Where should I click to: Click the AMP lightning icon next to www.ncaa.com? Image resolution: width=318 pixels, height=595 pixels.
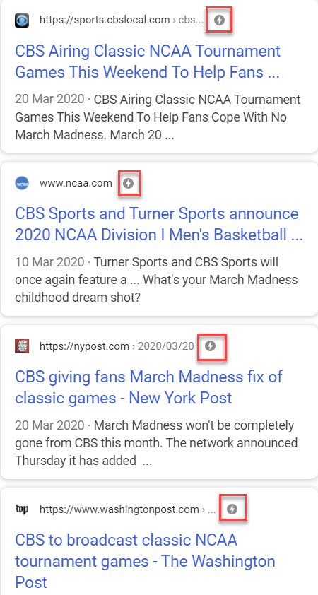click(129, 184)
